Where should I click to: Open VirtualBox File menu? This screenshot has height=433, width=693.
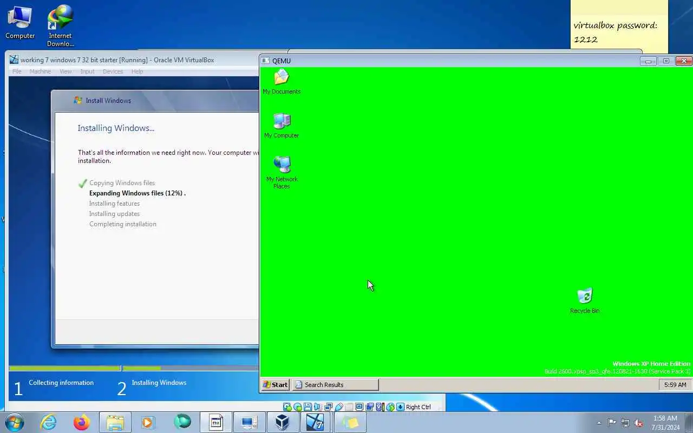17,71
